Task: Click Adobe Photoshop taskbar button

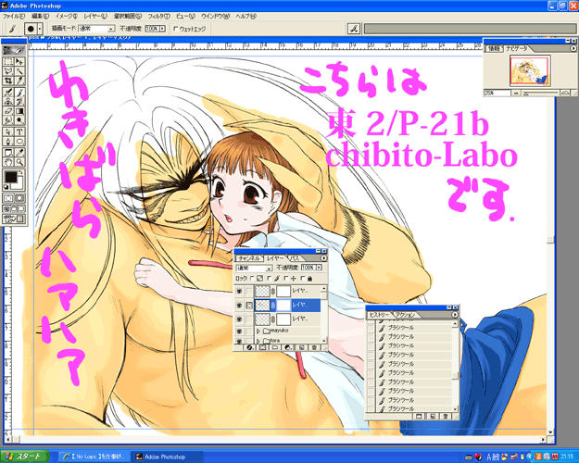Action: (167, 457)
